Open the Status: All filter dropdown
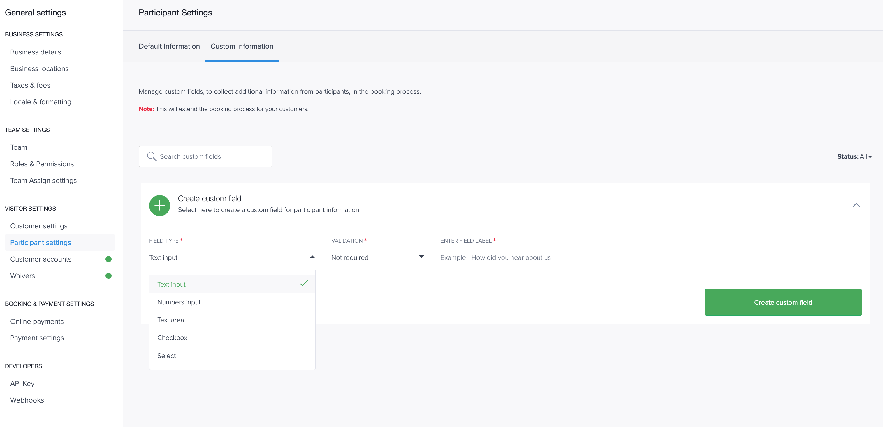 854,157
